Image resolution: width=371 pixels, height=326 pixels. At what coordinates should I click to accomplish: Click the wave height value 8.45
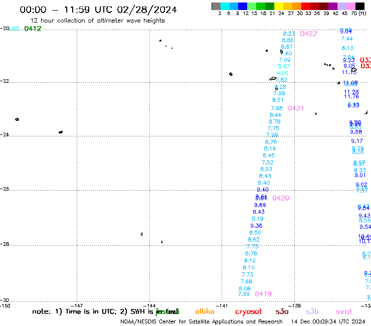[269, 155]
